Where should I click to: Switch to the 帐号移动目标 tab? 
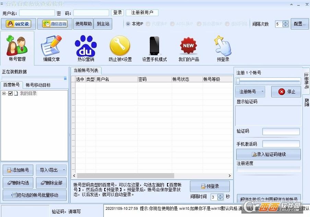coord(38,85)
